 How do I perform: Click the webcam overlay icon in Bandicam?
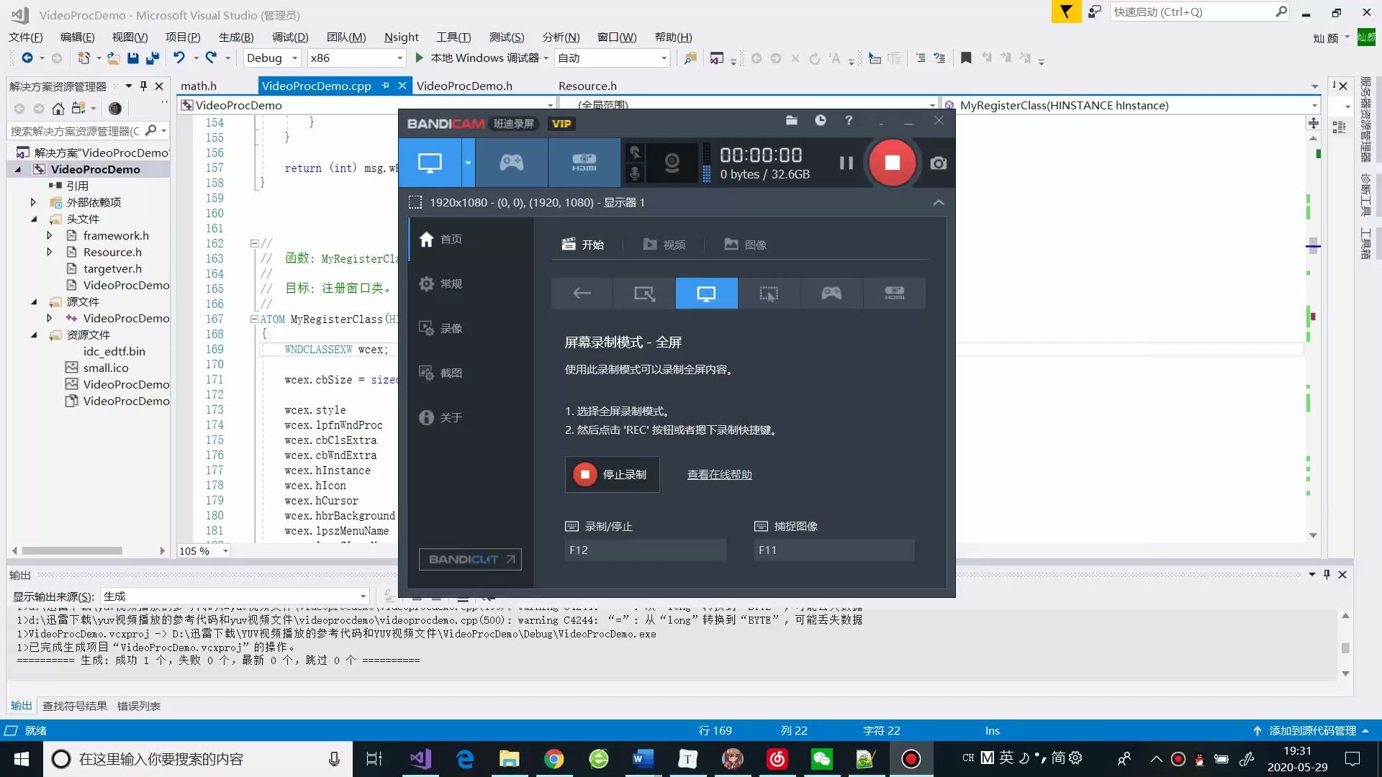pyautogui.click(x=672, y=162)
